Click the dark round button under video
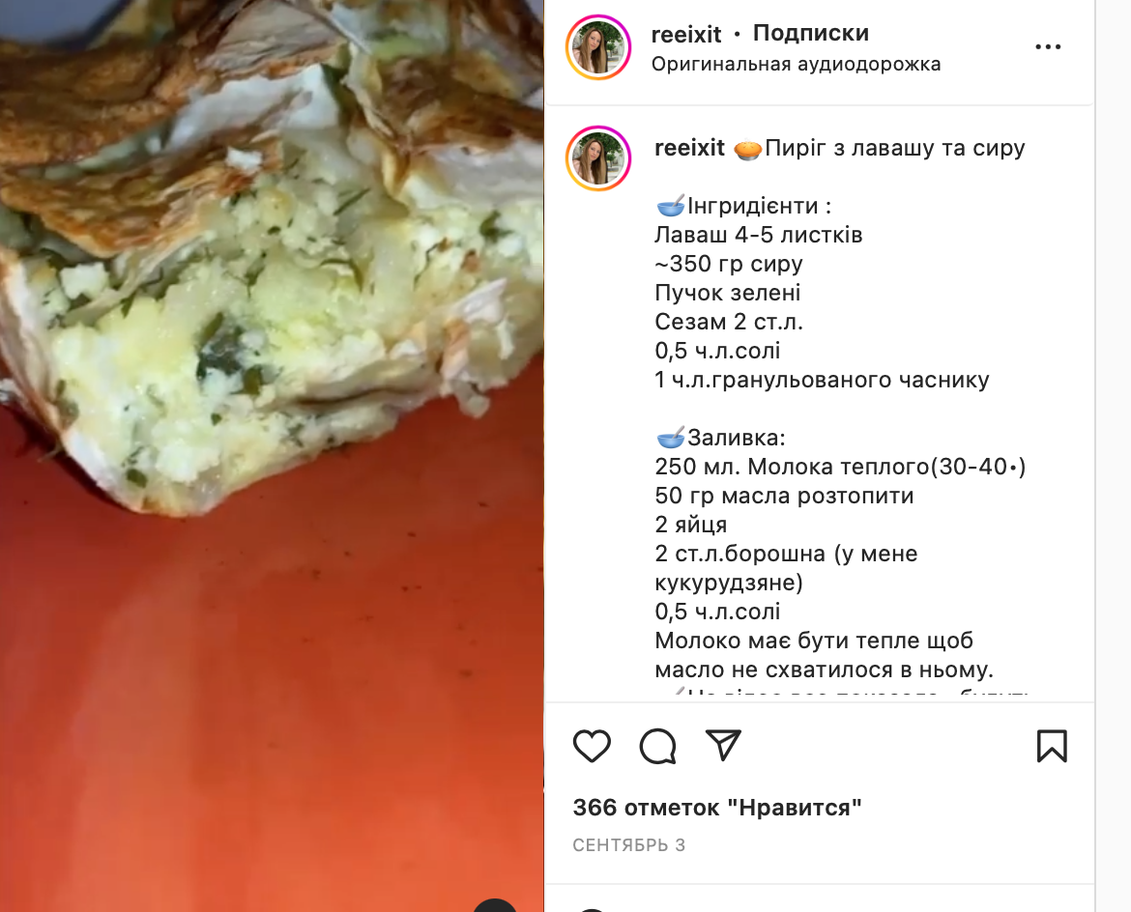 pyautogui.click(x=495, y=905)
